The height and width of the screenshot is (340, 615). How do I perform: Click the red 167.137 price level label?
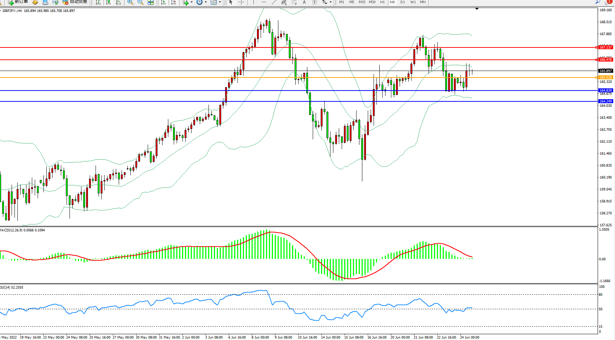tap(605, 47)
